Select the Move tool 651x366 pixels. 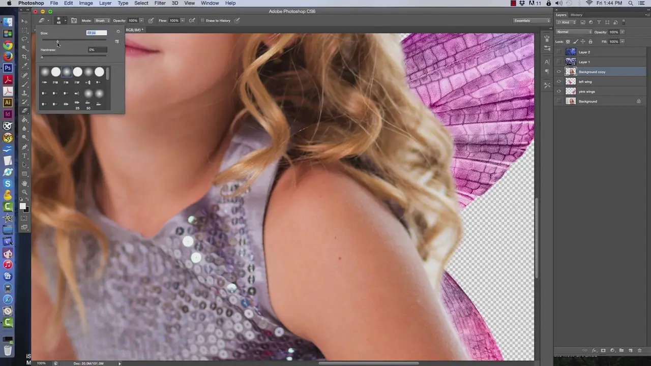click(24, 21)
